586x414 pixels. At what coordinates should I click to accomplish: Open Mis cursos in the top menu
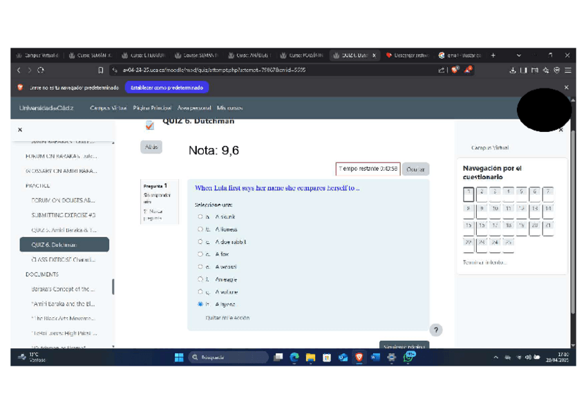[x=229, y=108]
